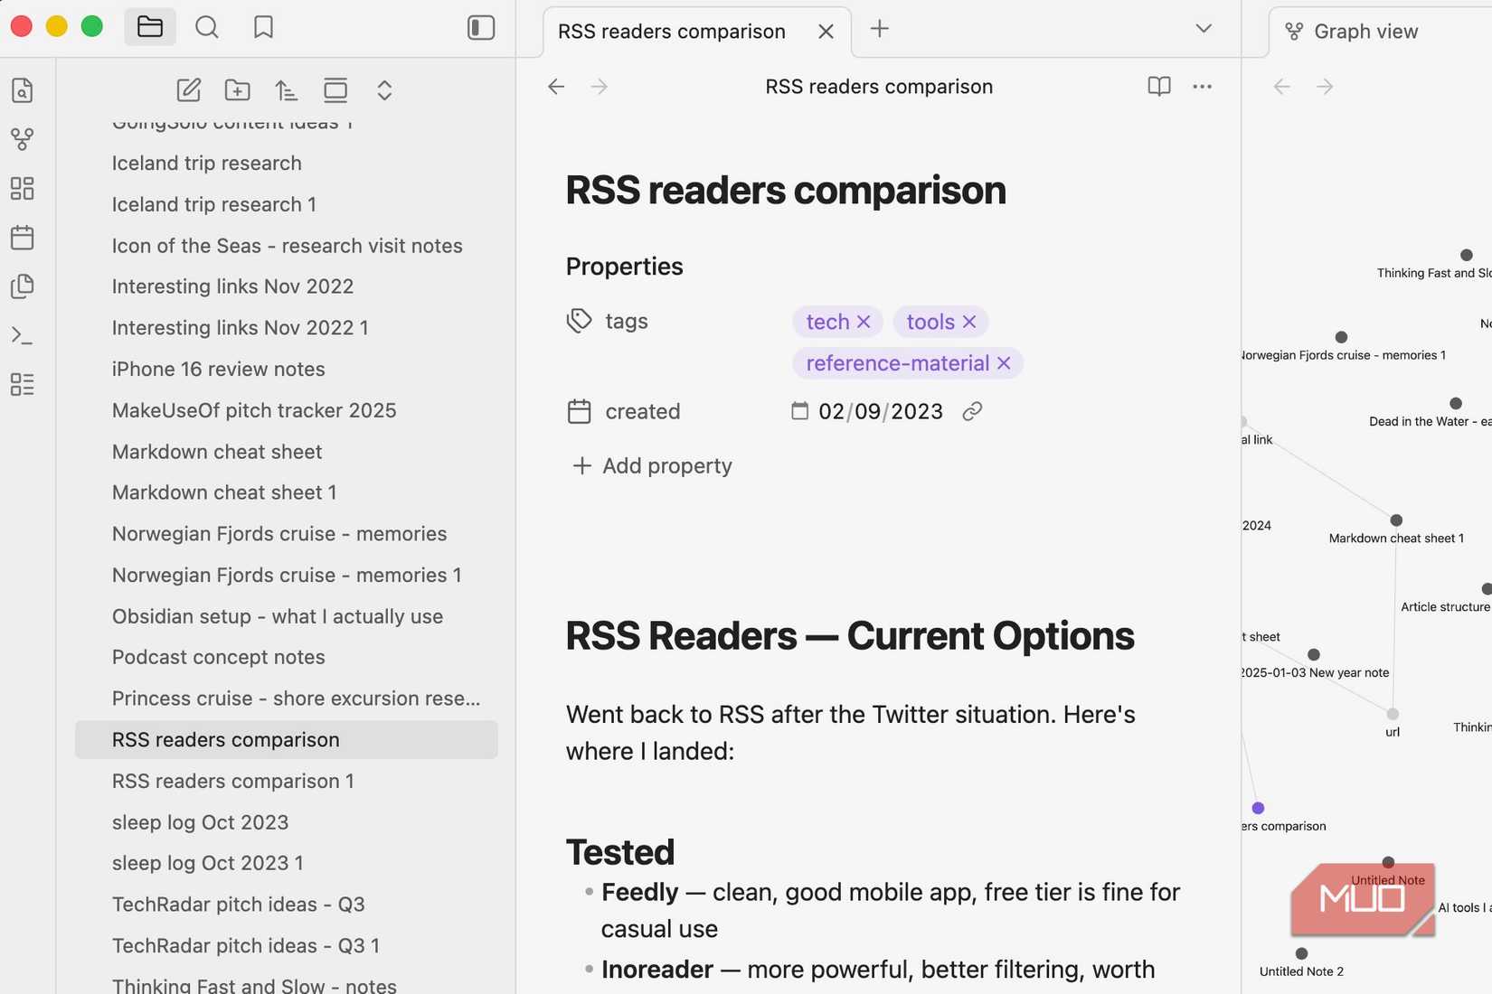The image size is (1492, 994).
Task: Remove the reference-material tag
Action: coord(1004,363)
